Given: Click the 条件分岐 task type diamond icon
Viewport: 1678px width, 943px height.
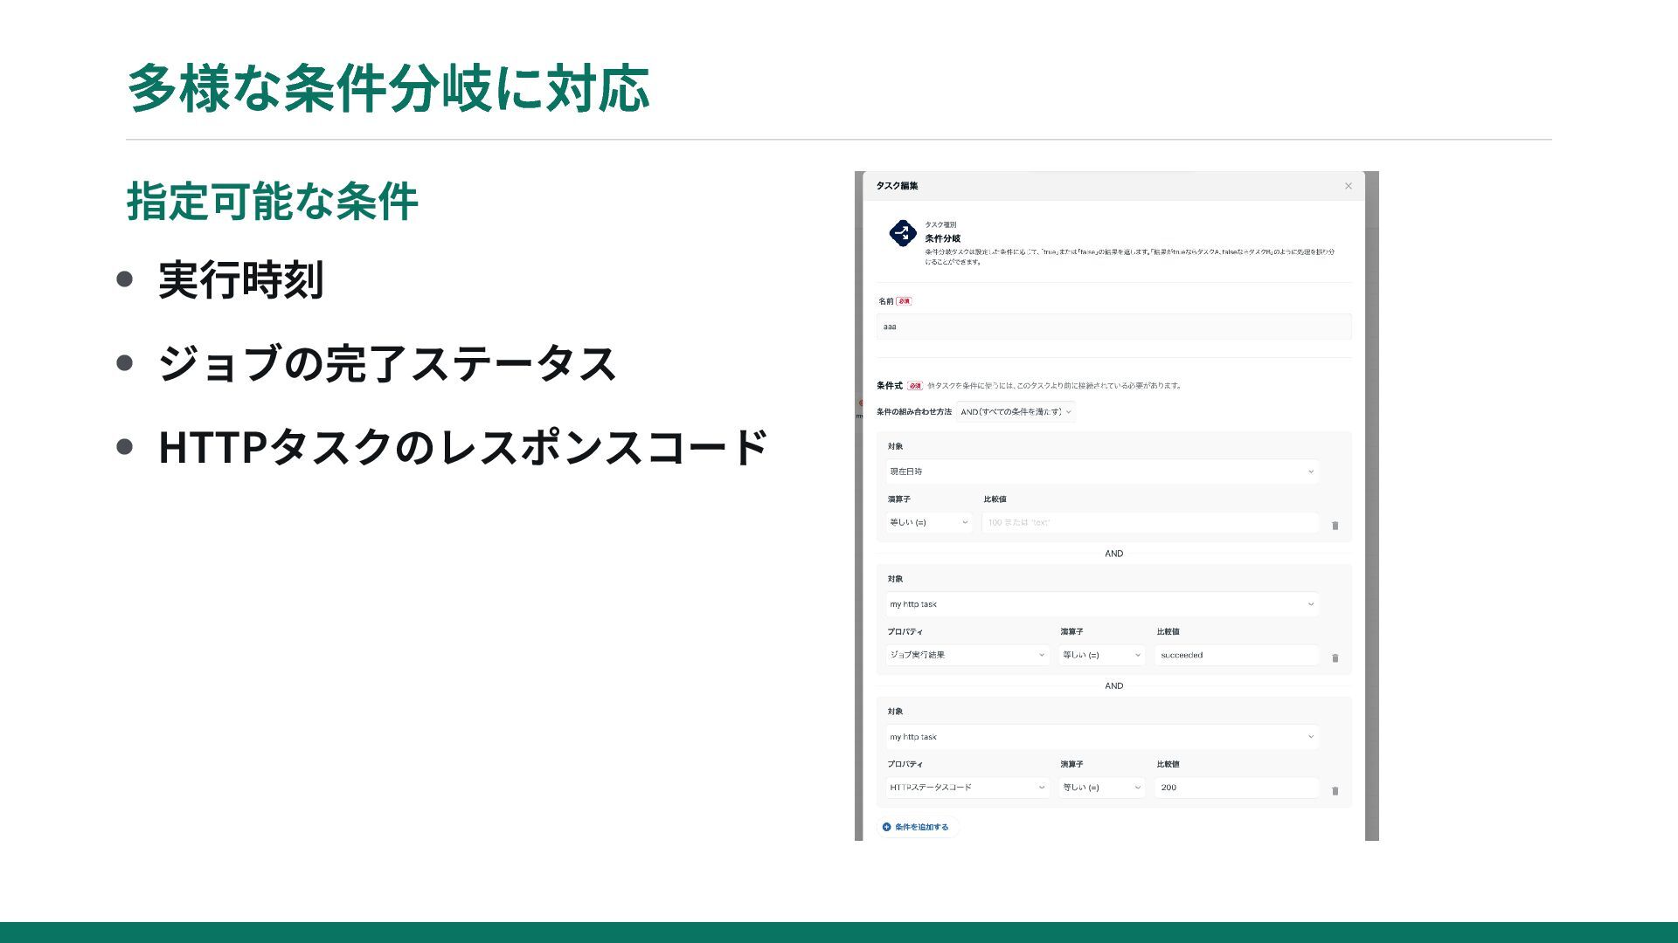Looking at the screenshot, I should tap(902, 234).
